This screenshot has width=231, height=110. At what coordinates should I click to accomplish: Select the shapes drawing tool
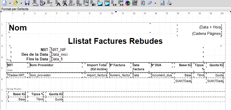pos(93,3)
